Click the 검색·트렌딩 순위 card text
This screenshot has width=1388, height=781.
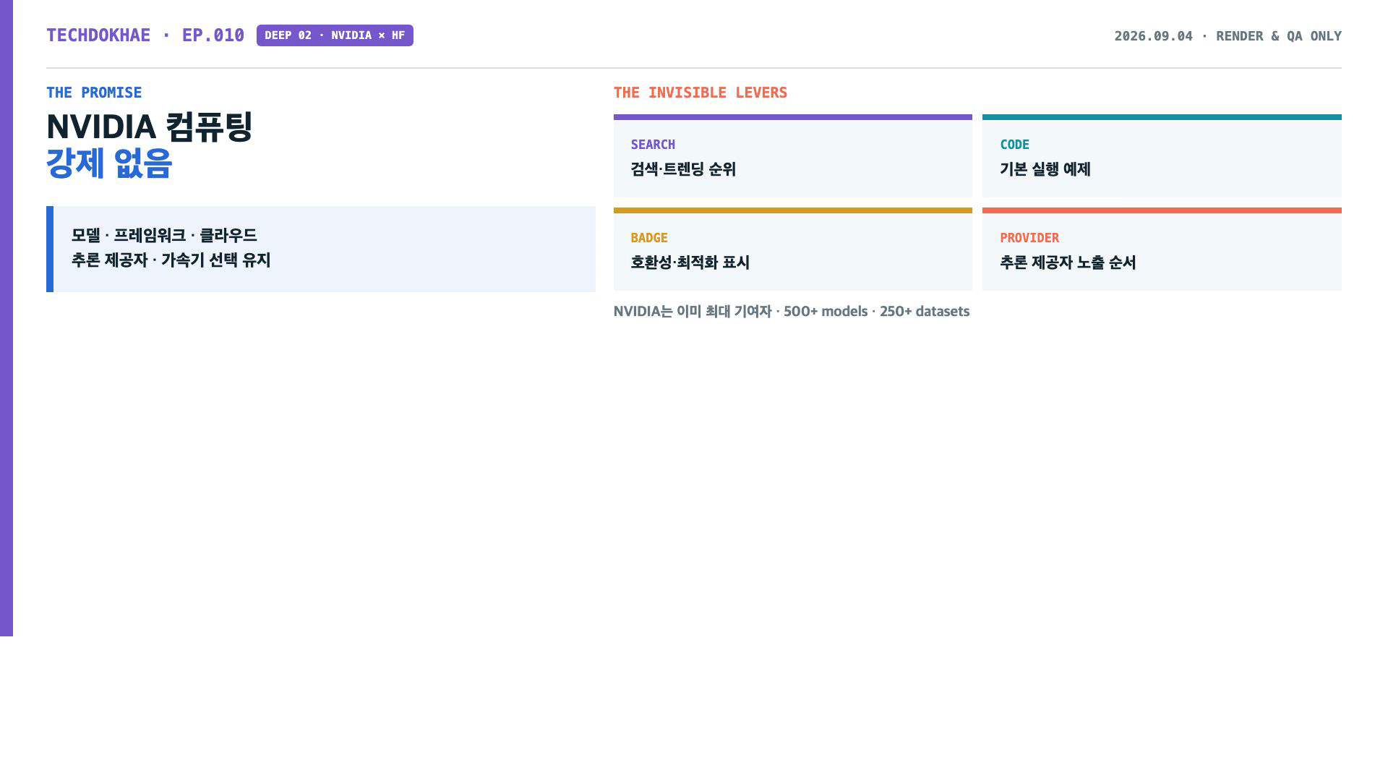coord(683,169)
